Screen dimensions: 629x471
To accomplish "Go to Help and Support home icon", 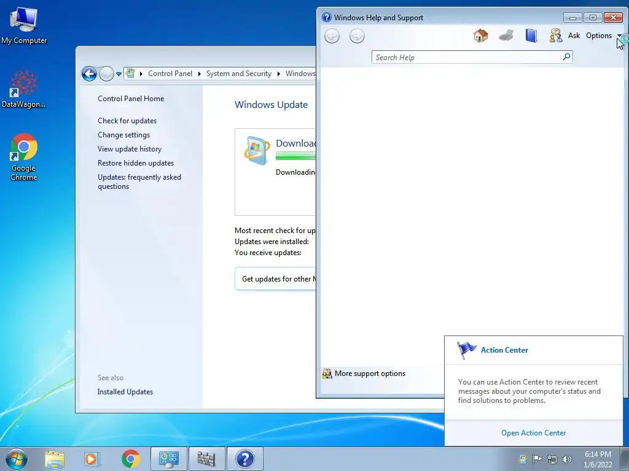I will [x=480, y=36].
